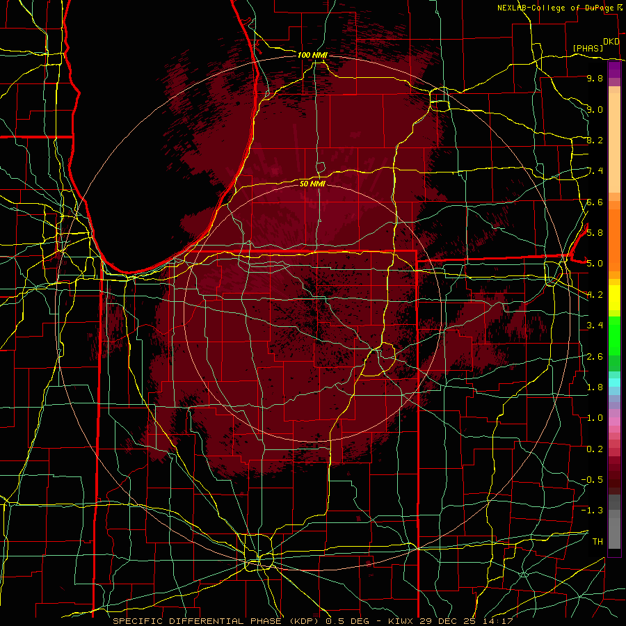
Task: Click the DKD unit label above the scale
Action: tap(611, 42)
